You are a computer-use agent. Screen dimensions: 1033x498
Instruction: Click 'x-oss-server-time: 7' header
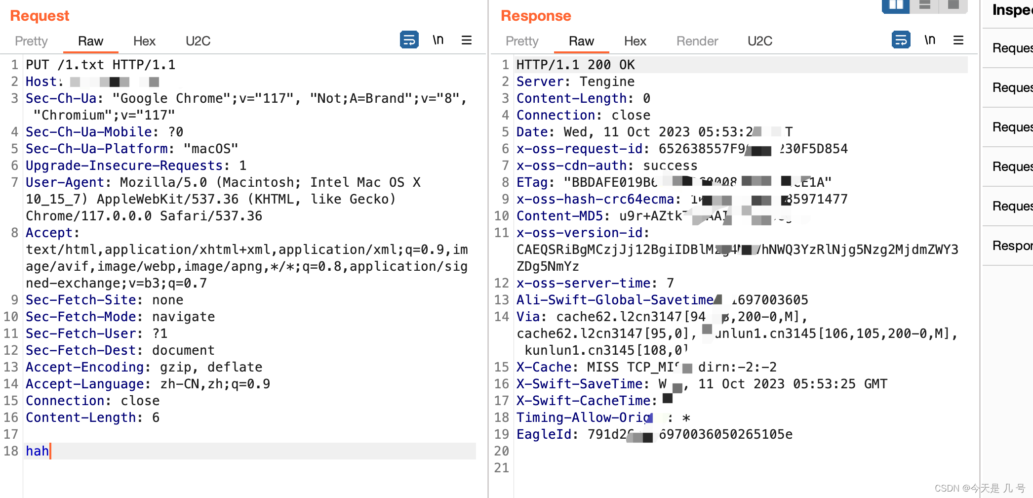click(x=596, y=283)
